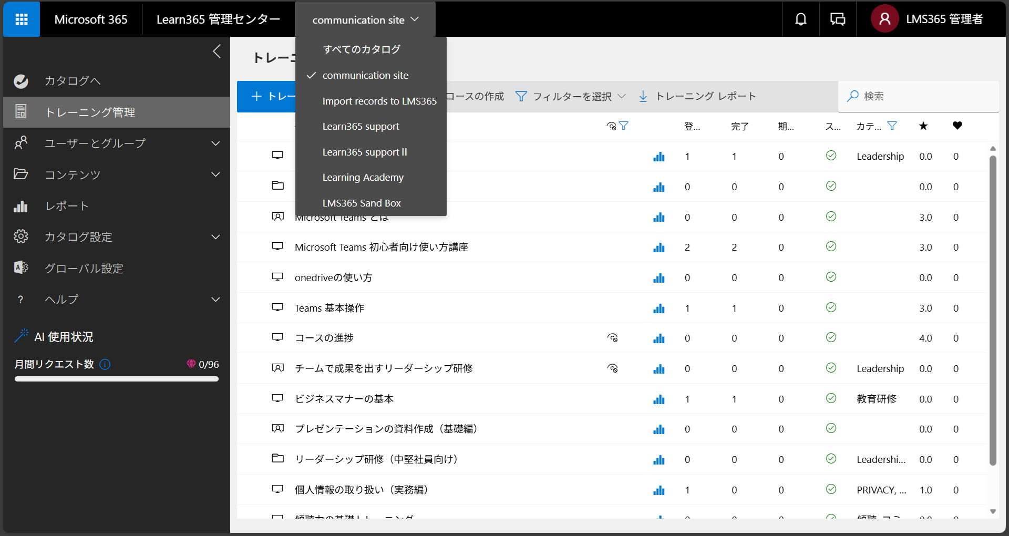The height and width of the screenshot is (536, 1009).
Task: Open フィルターを選択 dropdown
Action: [571, 96]
